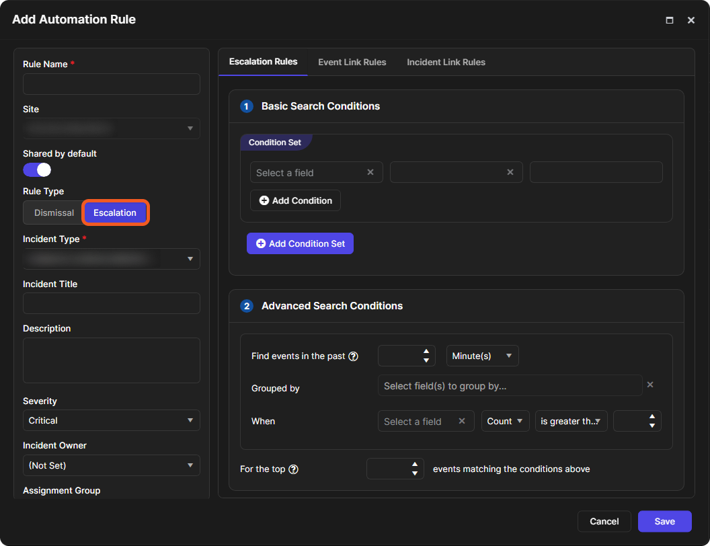Viewport: 710px width, 546px height.
Task: Clear the empty second condition dropdown
Action: [510, 172]
